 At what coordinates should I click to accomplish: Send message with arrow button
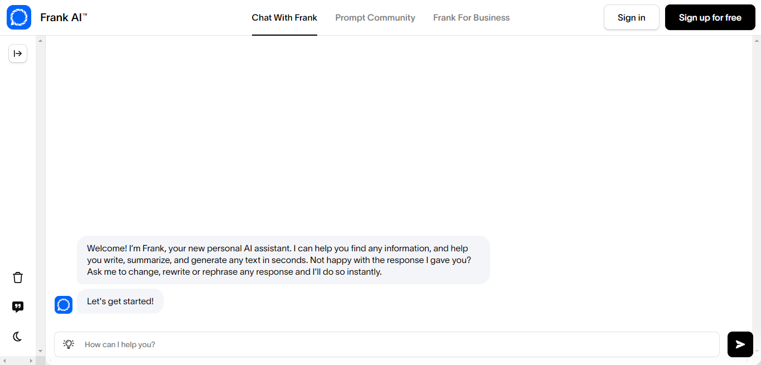point(740,344)
